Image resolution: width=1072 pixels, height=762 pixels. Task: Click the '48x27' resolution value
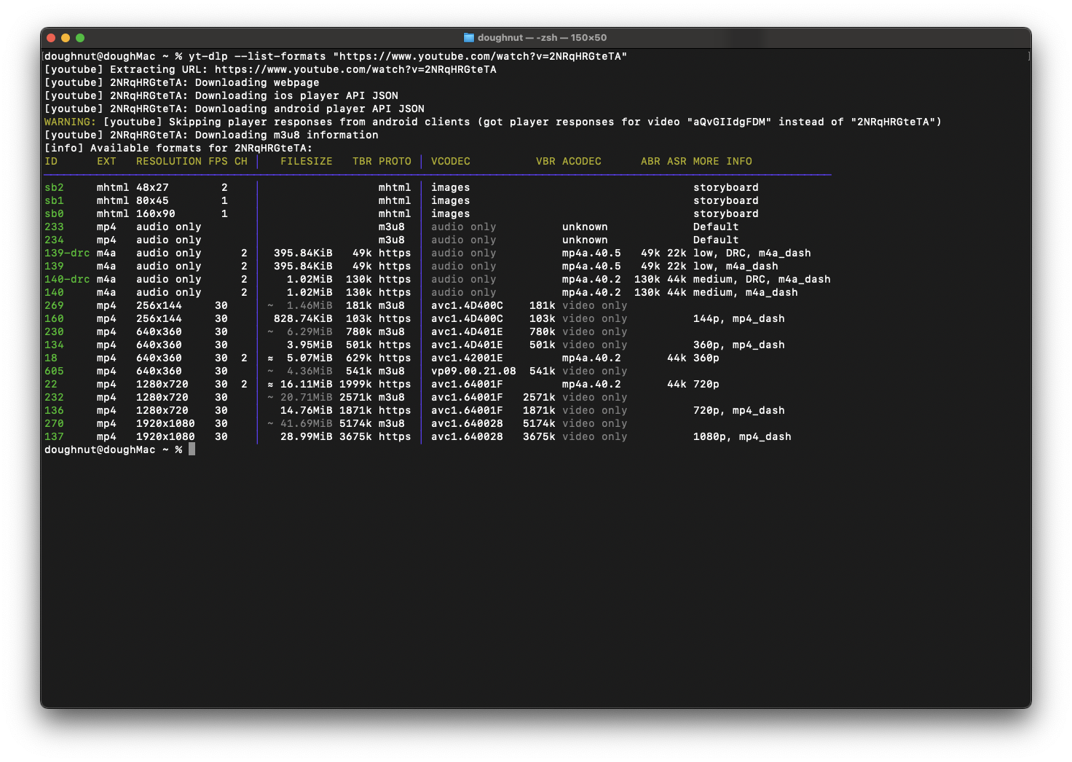[152, 187]
